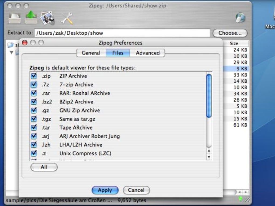Image resolution: width=275 pixels, height=206 pixels.
Task: Click the 5 KB size entry
Action: click(x=242, y=106)
